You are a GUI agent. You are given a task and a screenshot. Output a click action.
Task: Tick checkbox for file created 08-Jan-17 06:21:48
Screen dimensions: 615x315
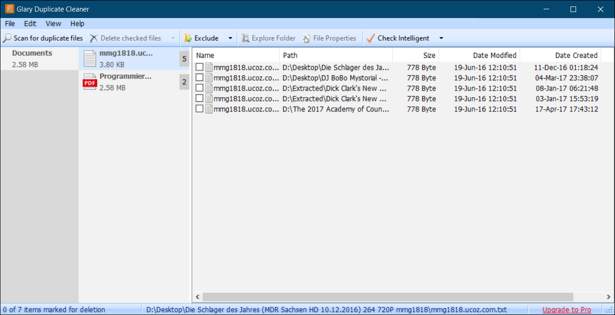199,88
